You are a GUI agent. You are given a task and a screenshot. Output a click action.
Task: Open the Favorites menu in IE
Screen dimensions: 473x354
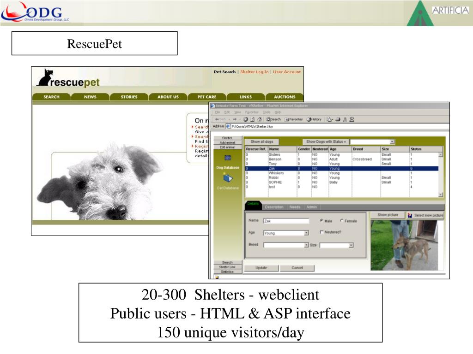coord(252,112)
